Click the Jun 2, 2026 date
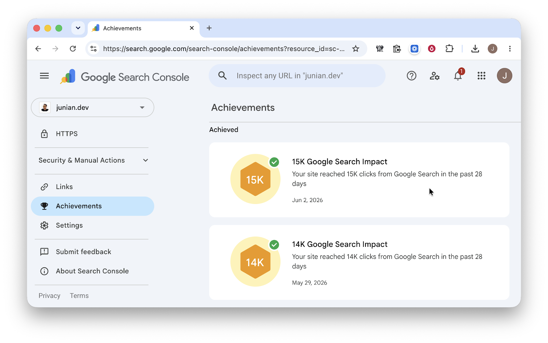This screenshot has height=343, width=548. tap(307, 200)
